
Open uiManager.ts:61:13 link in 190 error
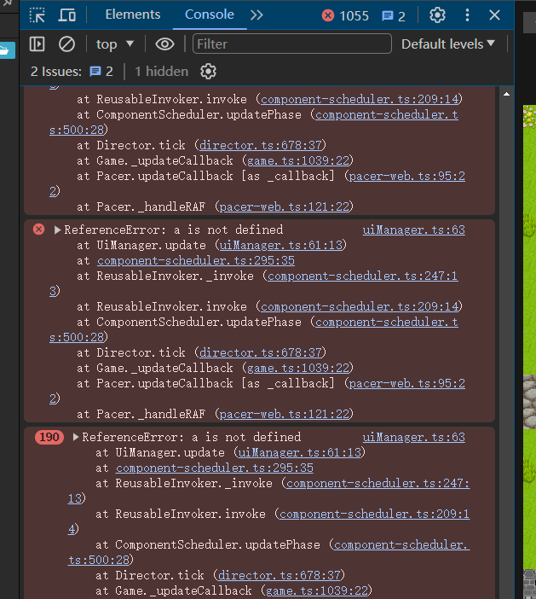(300, 452)
